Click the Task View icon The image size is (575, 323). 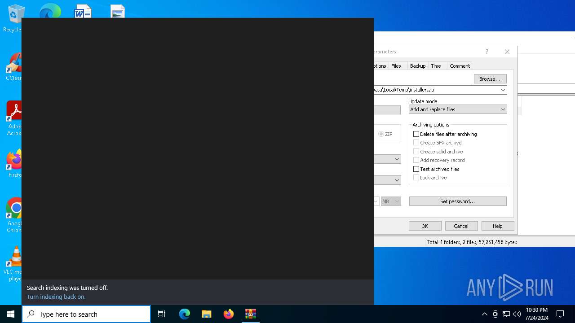[x=162, y=314]
